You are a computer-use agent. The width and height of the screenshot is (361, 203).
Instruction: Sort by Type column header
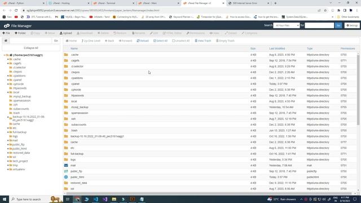tap(310, 48)
